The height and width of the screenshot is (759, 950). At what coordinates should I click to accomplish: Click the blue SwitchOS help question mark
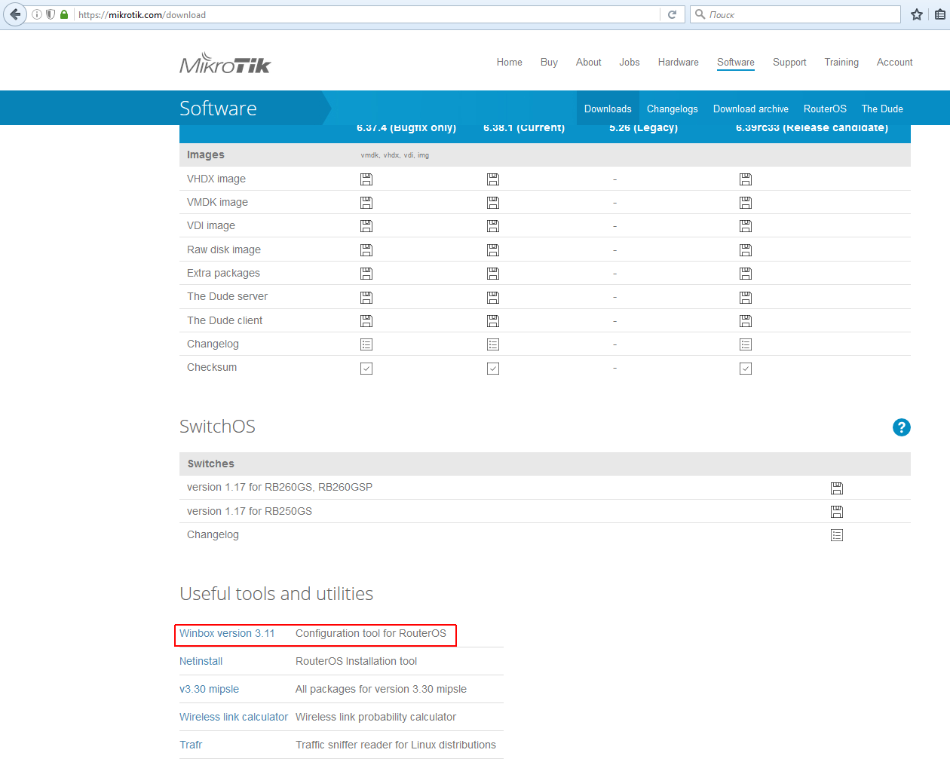click(901, 427)
